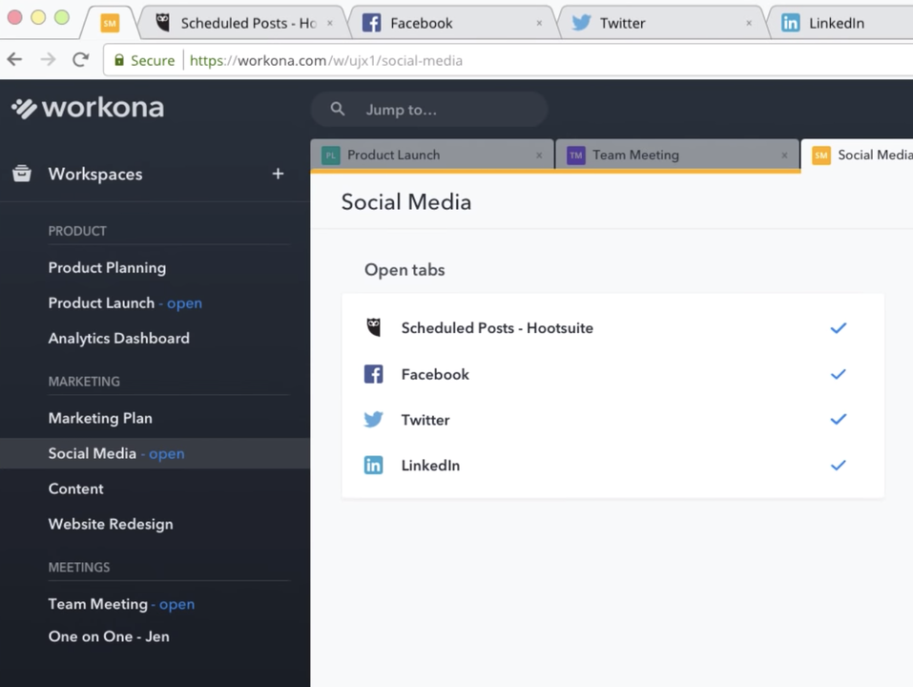The width and height of the screenshot is (913, 687).
Task: Click the Hootsuite owl icon in Open tabs list
Action: point(374,328)
